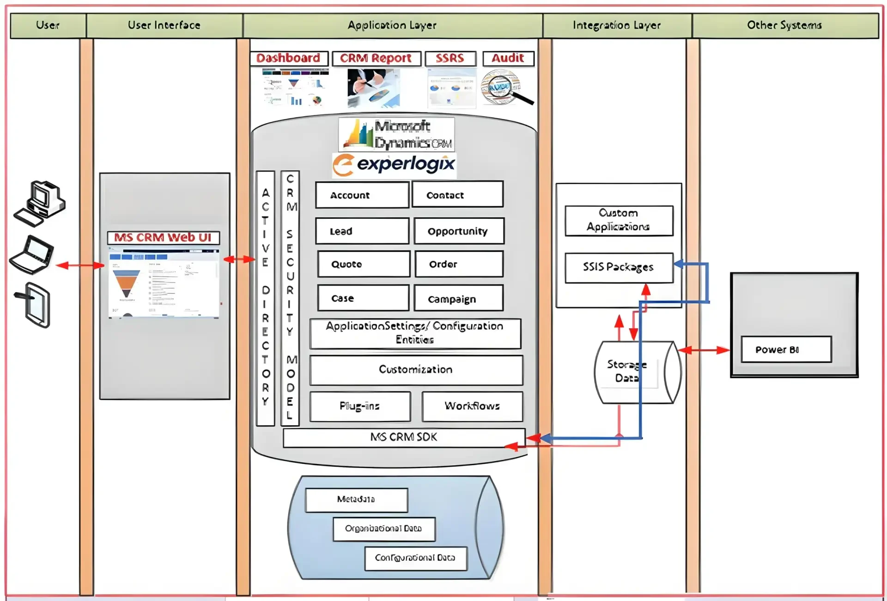Open the SSRS report thumbnail

coord(451,88)
